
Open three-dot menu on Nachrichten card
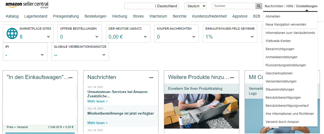coord(151,78)
